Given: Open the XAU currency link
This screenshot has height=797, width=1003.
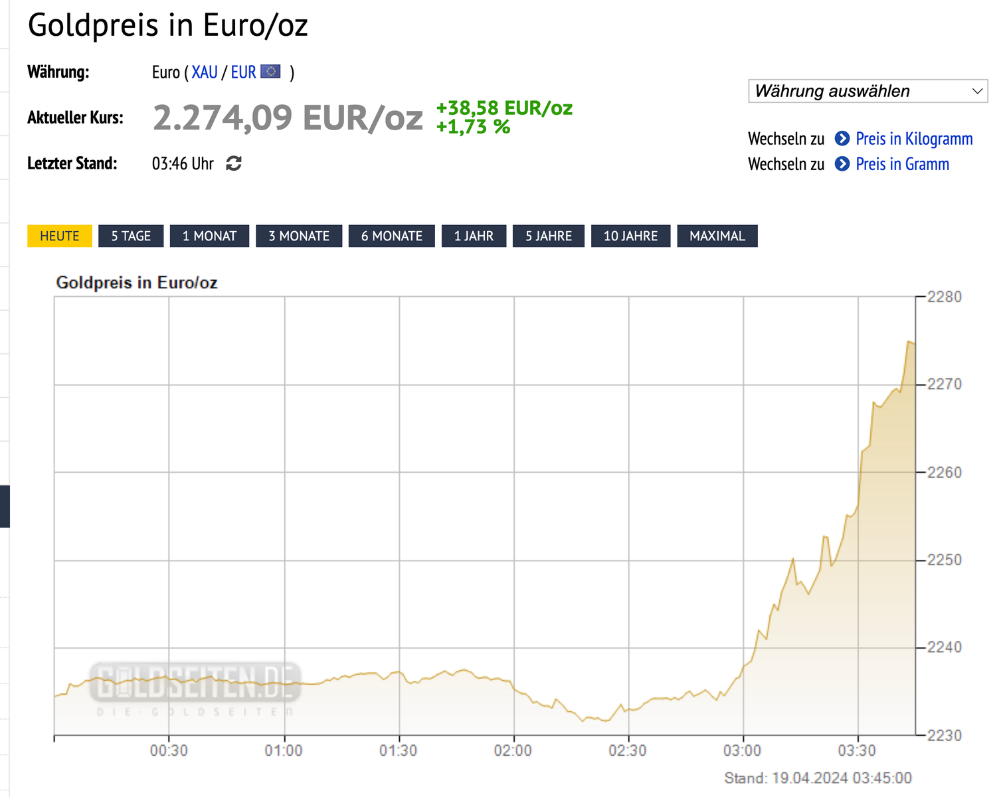Looking at the screenshot, I should pyautogui.click(x=205, y=72).
